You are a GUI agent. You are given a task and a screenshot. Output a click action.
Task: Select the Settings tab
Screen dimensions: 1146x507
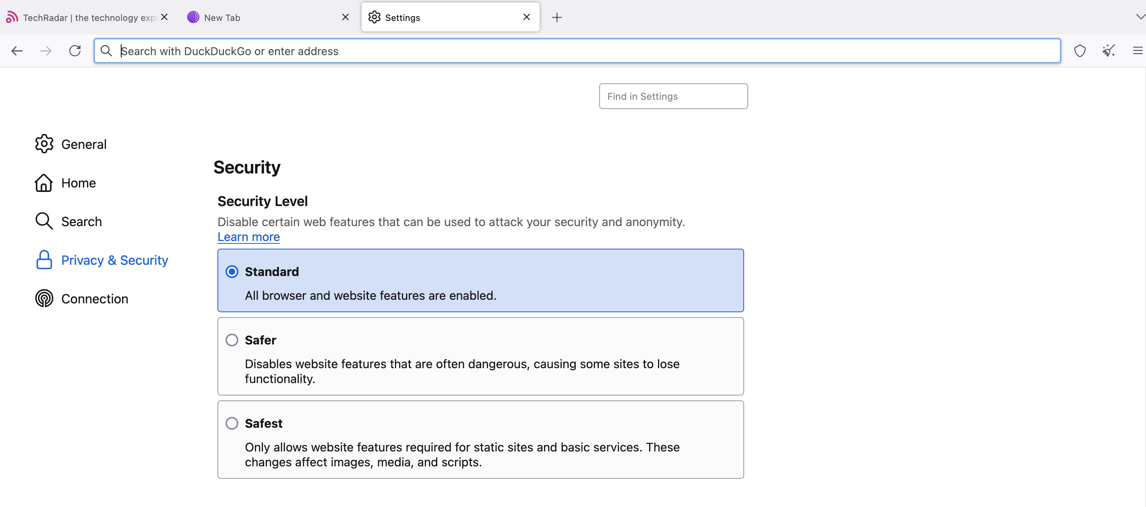coord(450,17)
